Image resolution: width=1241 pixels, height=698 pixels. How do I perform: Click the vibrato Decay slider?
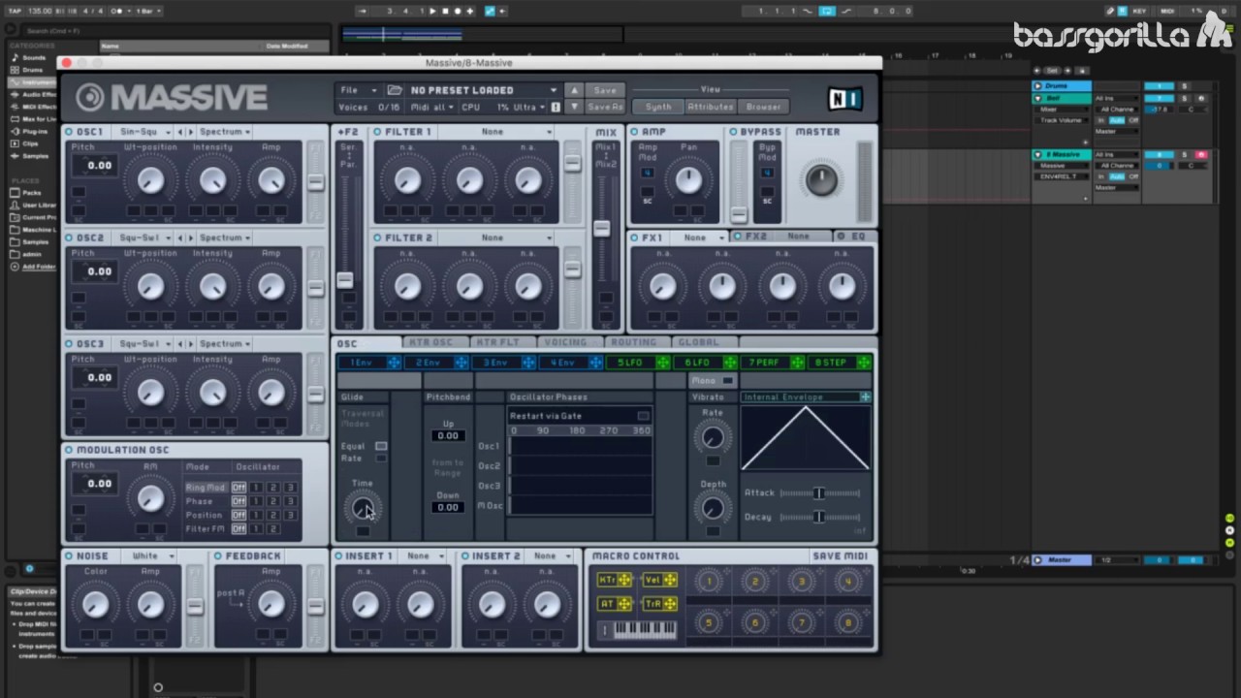819,517
